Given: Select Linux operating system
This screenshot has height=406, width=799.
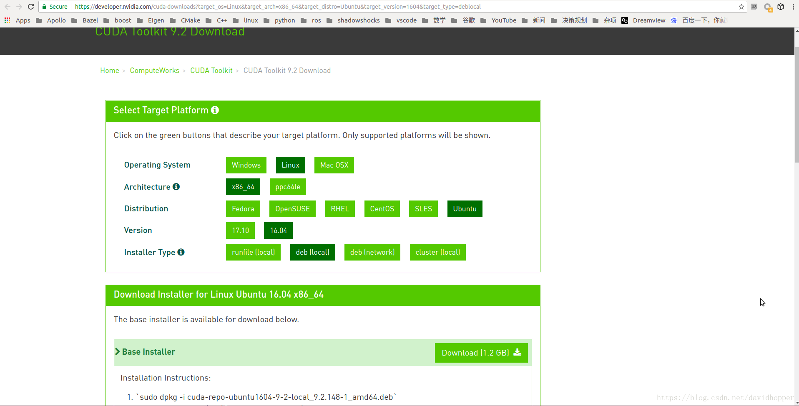Looking at the screenshot, I should click(291, 165).
